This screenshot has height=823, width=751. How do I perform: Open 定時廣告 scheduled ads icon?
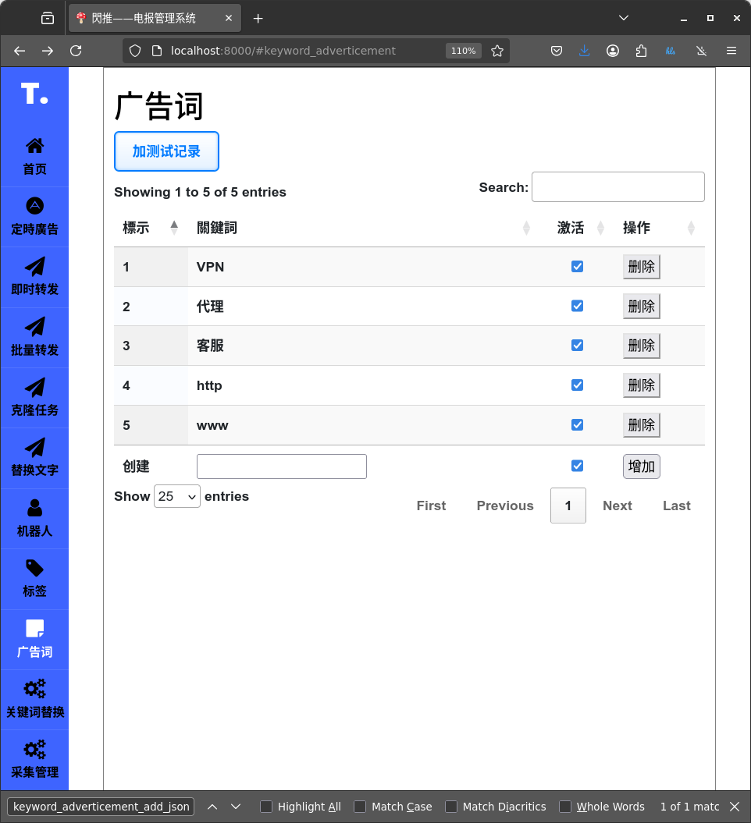(x=34, y=206)
